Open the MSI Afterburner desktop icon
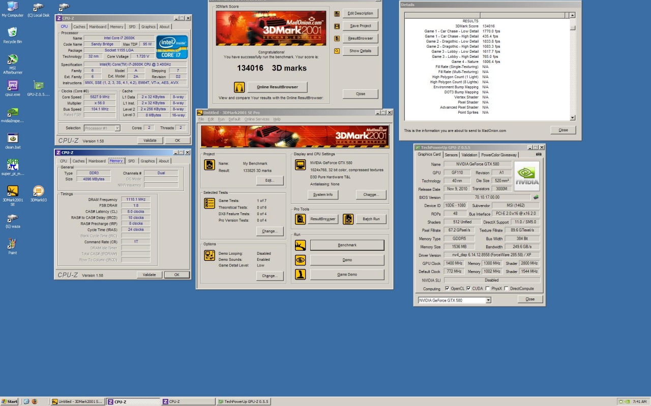 [12, 59]
